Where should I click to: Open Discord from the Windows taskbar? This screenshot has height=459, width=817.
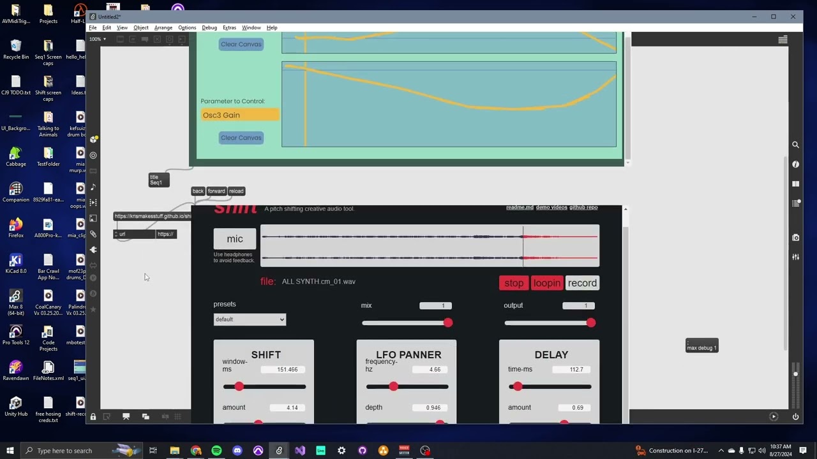coord(237,451)
